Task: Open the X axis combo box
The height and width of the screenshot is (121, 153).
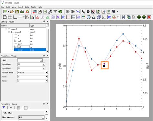Action: coord(32,77)
